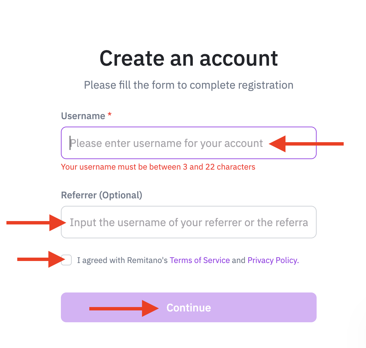The width and height of the screenshot is (366, 348).
Task: Click the "Please fill the form" subtitle
Action: click(188, 85)
